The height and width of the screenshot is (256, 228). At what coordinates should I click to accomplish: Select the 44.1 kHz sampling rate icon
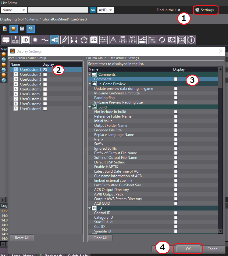(181, 40)
